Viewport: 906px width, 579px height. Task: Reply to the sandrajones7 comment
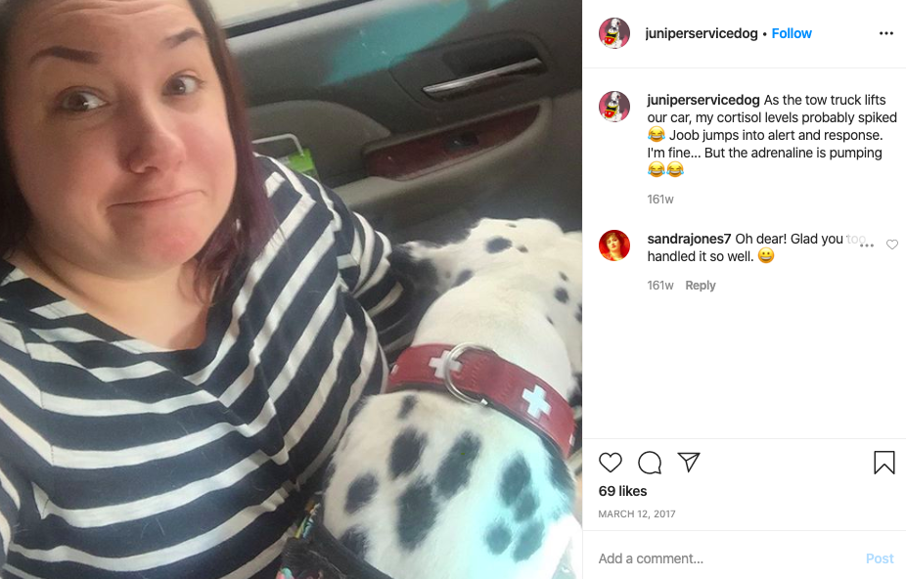coord(701,286)
